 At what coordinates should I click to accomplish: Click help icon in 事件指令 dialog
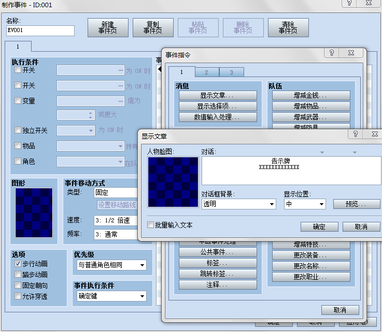pos(332,53)
